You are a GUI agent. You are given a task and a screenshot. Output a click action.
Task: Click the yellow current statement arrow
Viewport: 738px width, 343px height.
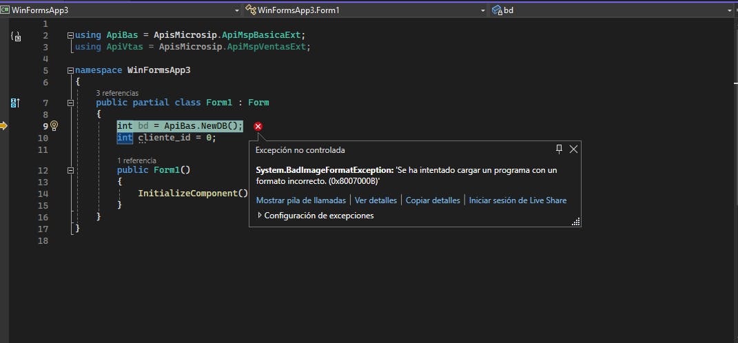pyautogui.click(x=4, y=125)
